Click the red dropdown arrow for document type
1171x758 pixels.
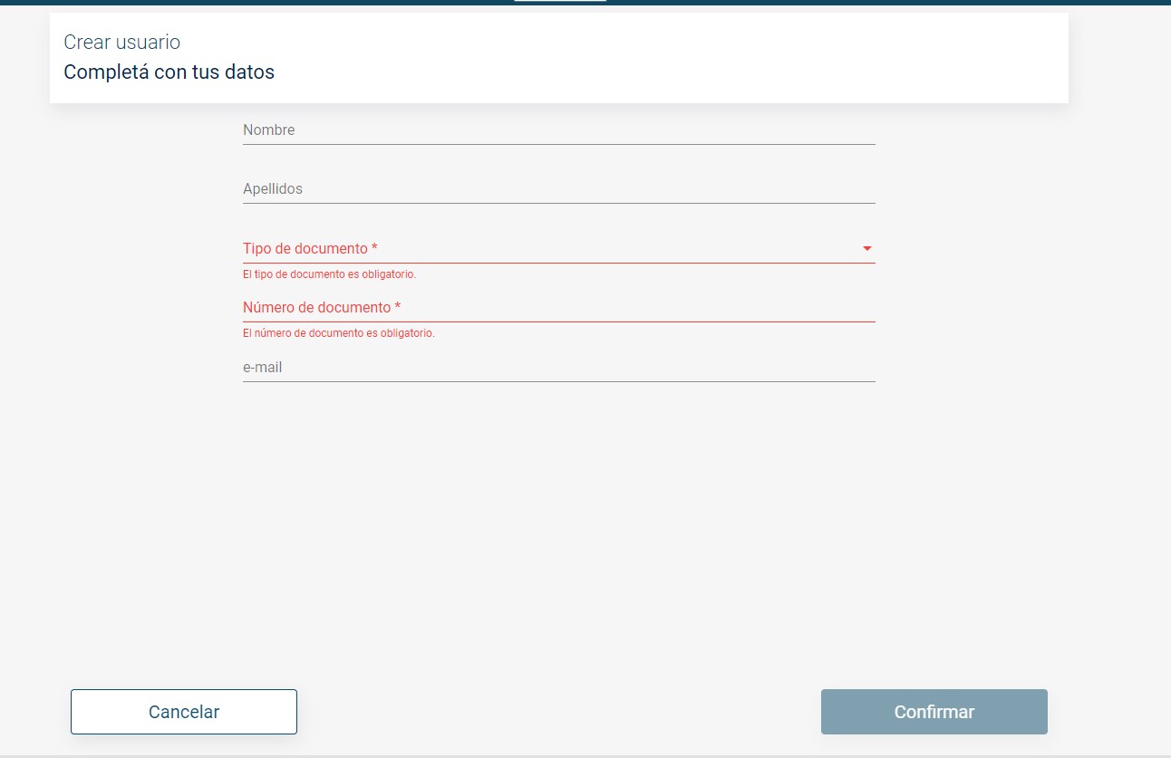tap(866, 249)
